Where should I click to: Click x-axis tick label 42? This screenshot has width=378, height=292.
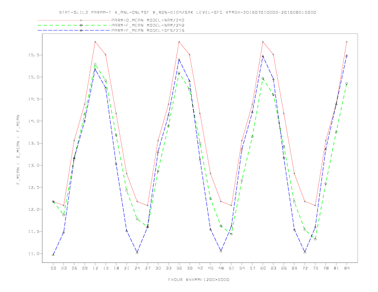click(x=200, y=268)
